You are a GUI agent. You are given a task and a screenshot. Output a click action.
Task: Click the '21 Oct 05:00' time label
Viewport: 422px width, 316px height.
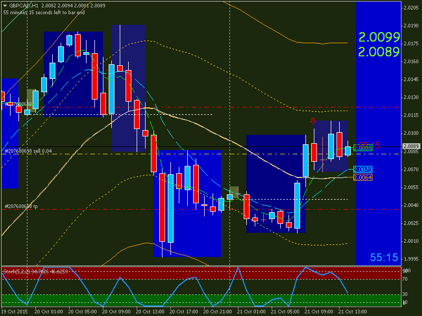click(x=285, y=312)
